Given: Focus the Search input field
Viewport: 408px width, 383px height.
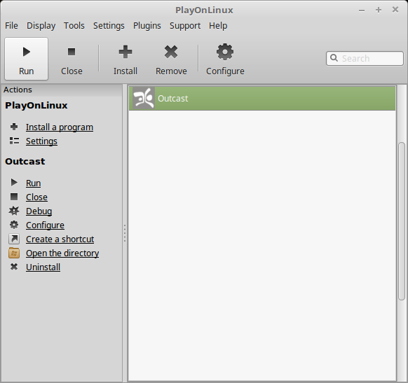Looking at the screenshot, I should click(x=365, y=58).
